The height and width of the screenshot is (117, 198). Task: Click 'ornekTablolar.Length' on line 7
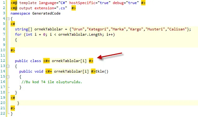coord(80,34)
